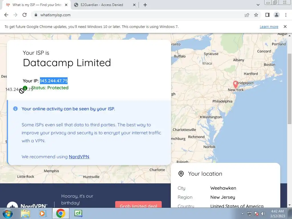Click Washington on the map
The height and width of the screenshot is (219, 292).
click(212, 117)
